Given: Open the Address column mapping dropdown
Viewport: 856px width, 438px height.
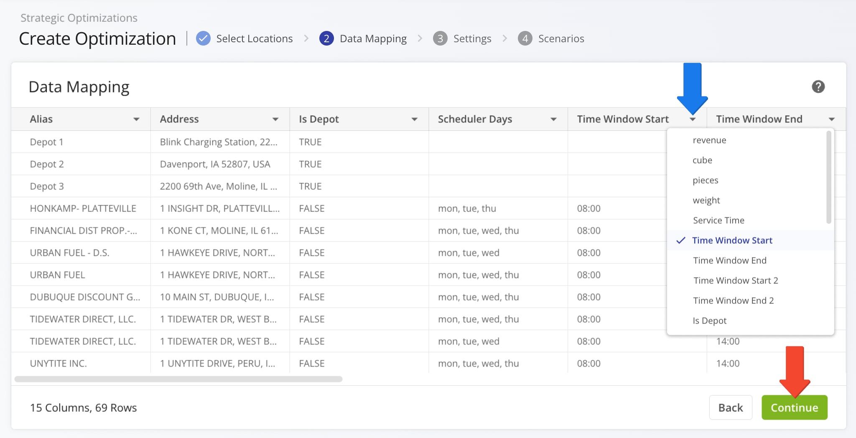Looking at the screenshot, I should 275,119.
